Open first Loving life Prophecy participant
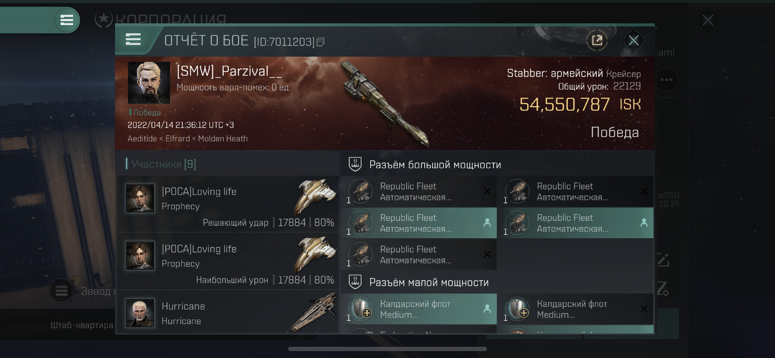Image resolution: width=775 pixels, height=358 pixels. pos(228,204)
